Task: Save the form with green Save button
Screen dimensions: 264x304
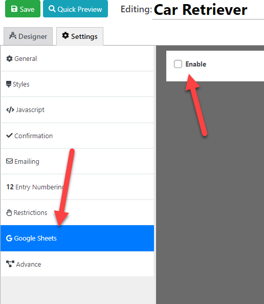Action: [23, 9]
